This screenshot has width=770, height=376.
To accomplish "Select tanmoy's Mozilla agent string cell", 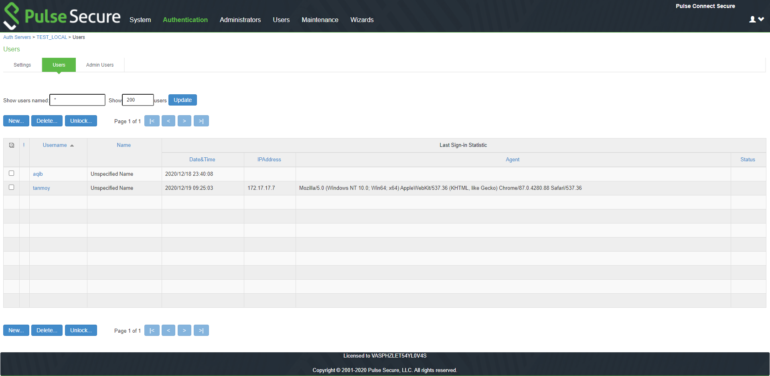I will point(513,188).
